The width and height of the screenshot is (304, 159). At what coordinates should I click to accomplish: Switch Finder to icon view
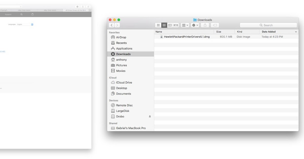tap(158, 25)
